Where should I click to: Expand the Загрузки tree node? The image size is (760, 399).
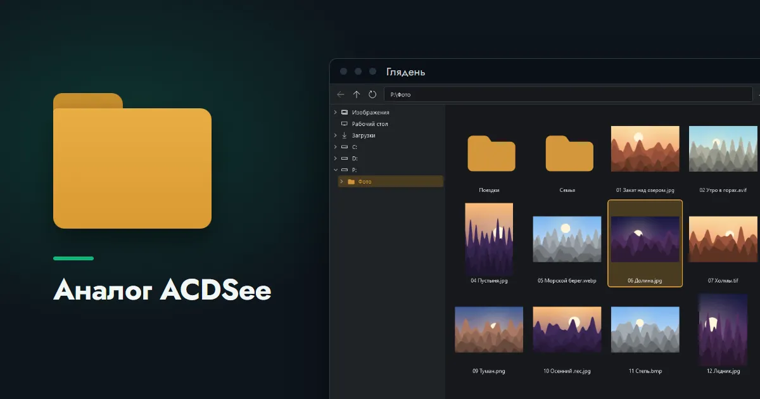click(x=335, y=136)
